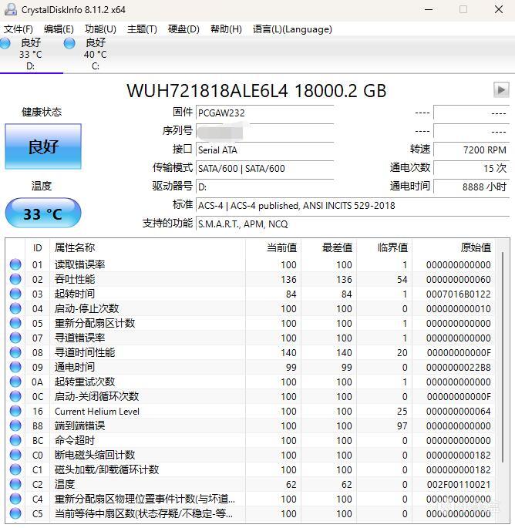Screen dimensions: 515x528
Task: Click the ACS-4 standard field
Action: pyautogui.click(x=352, y=205)
